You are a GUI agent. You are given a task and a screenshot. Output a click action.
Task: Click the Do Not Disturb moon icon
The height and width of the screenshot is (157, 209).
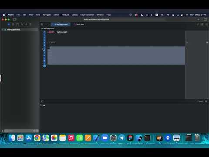[x=142, y=15]
